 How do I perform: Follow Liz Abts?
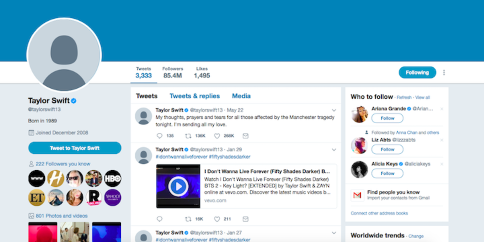pyautogui.click(x=388, y=149)
